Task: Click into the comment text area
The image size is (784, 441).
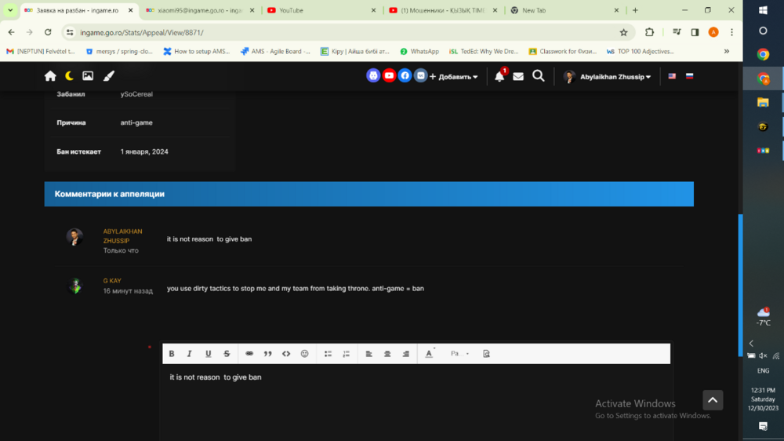Action: coord(416,400)
